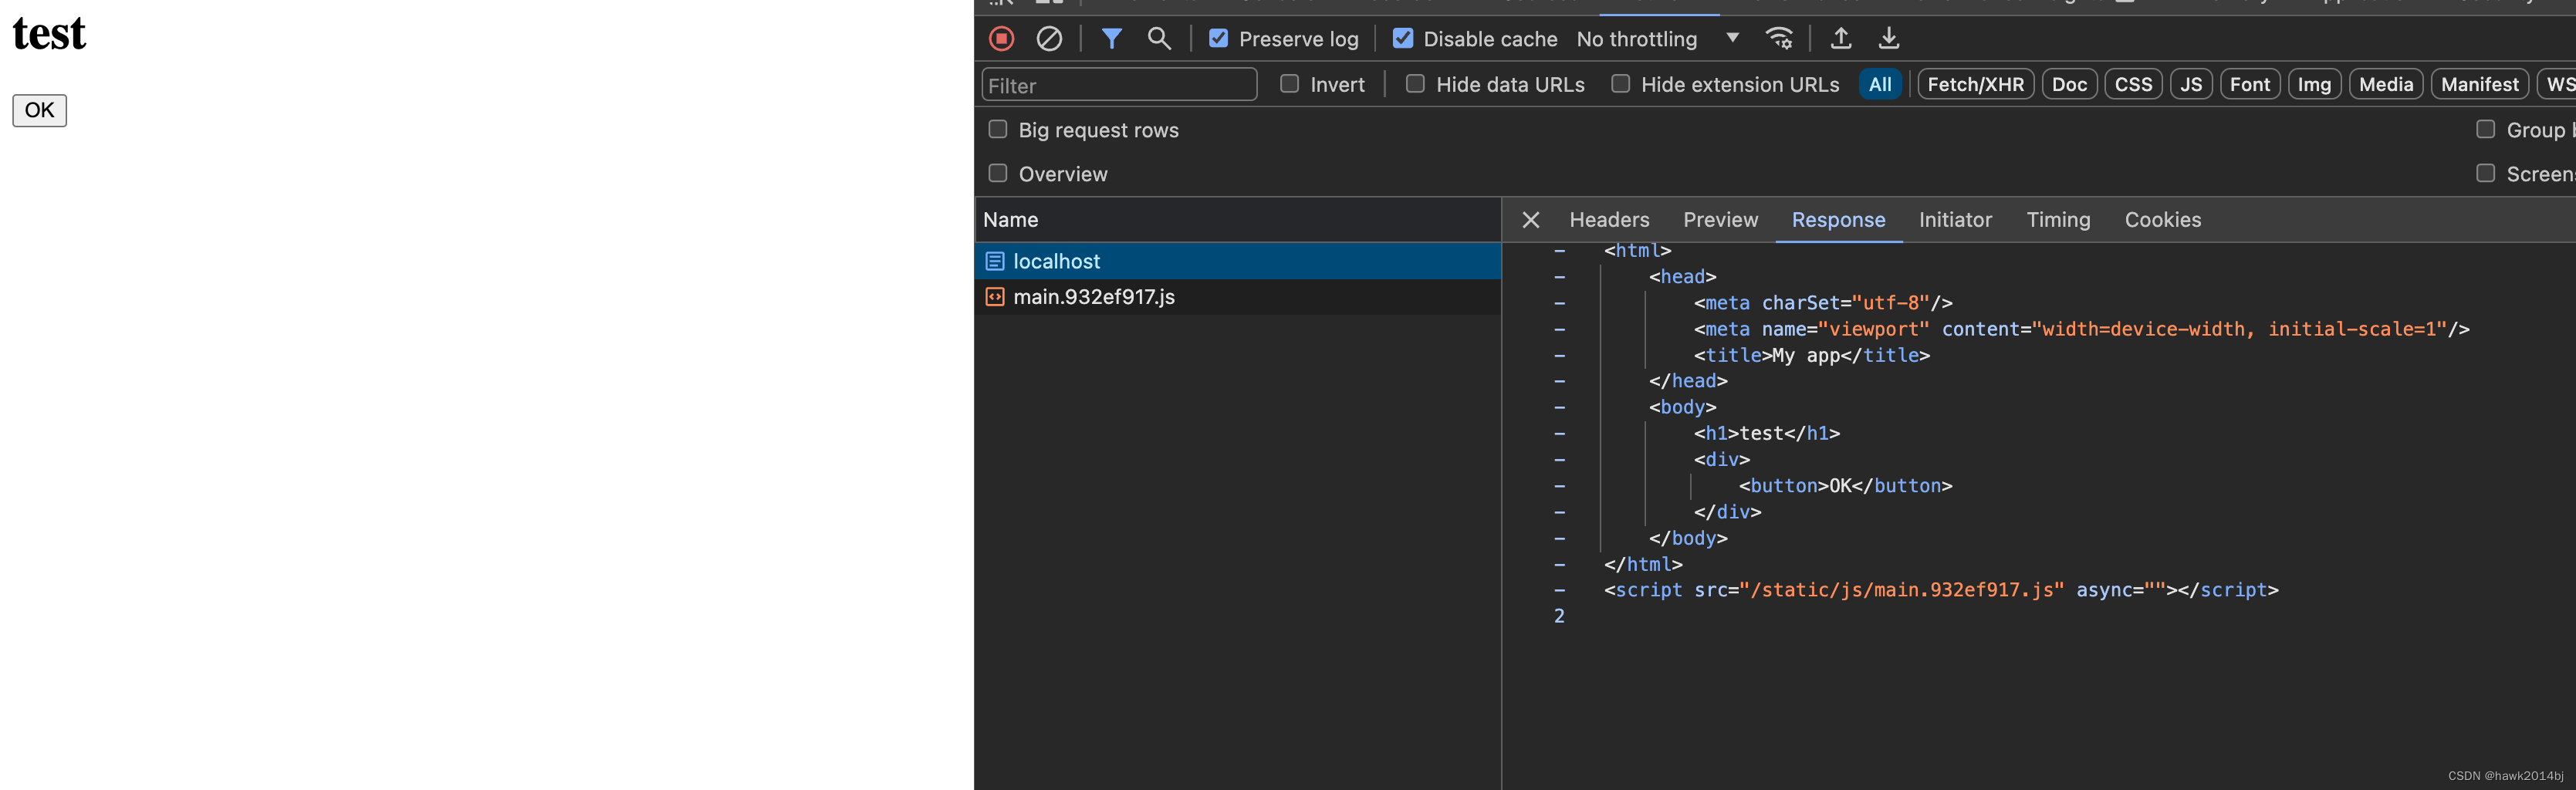Open the Preview tab
This screenshot has height=790, width=2576.
click(x=1720, y=220)
